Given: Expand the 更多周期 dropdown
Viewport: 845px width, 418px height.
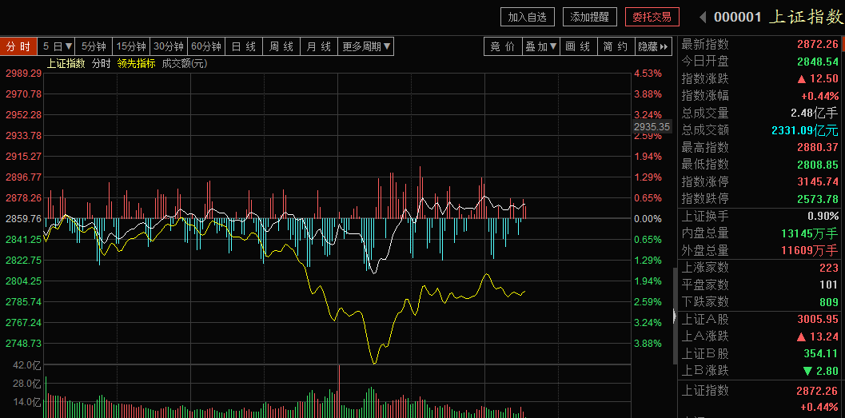Looking at the screenshot, I should 366,47.
